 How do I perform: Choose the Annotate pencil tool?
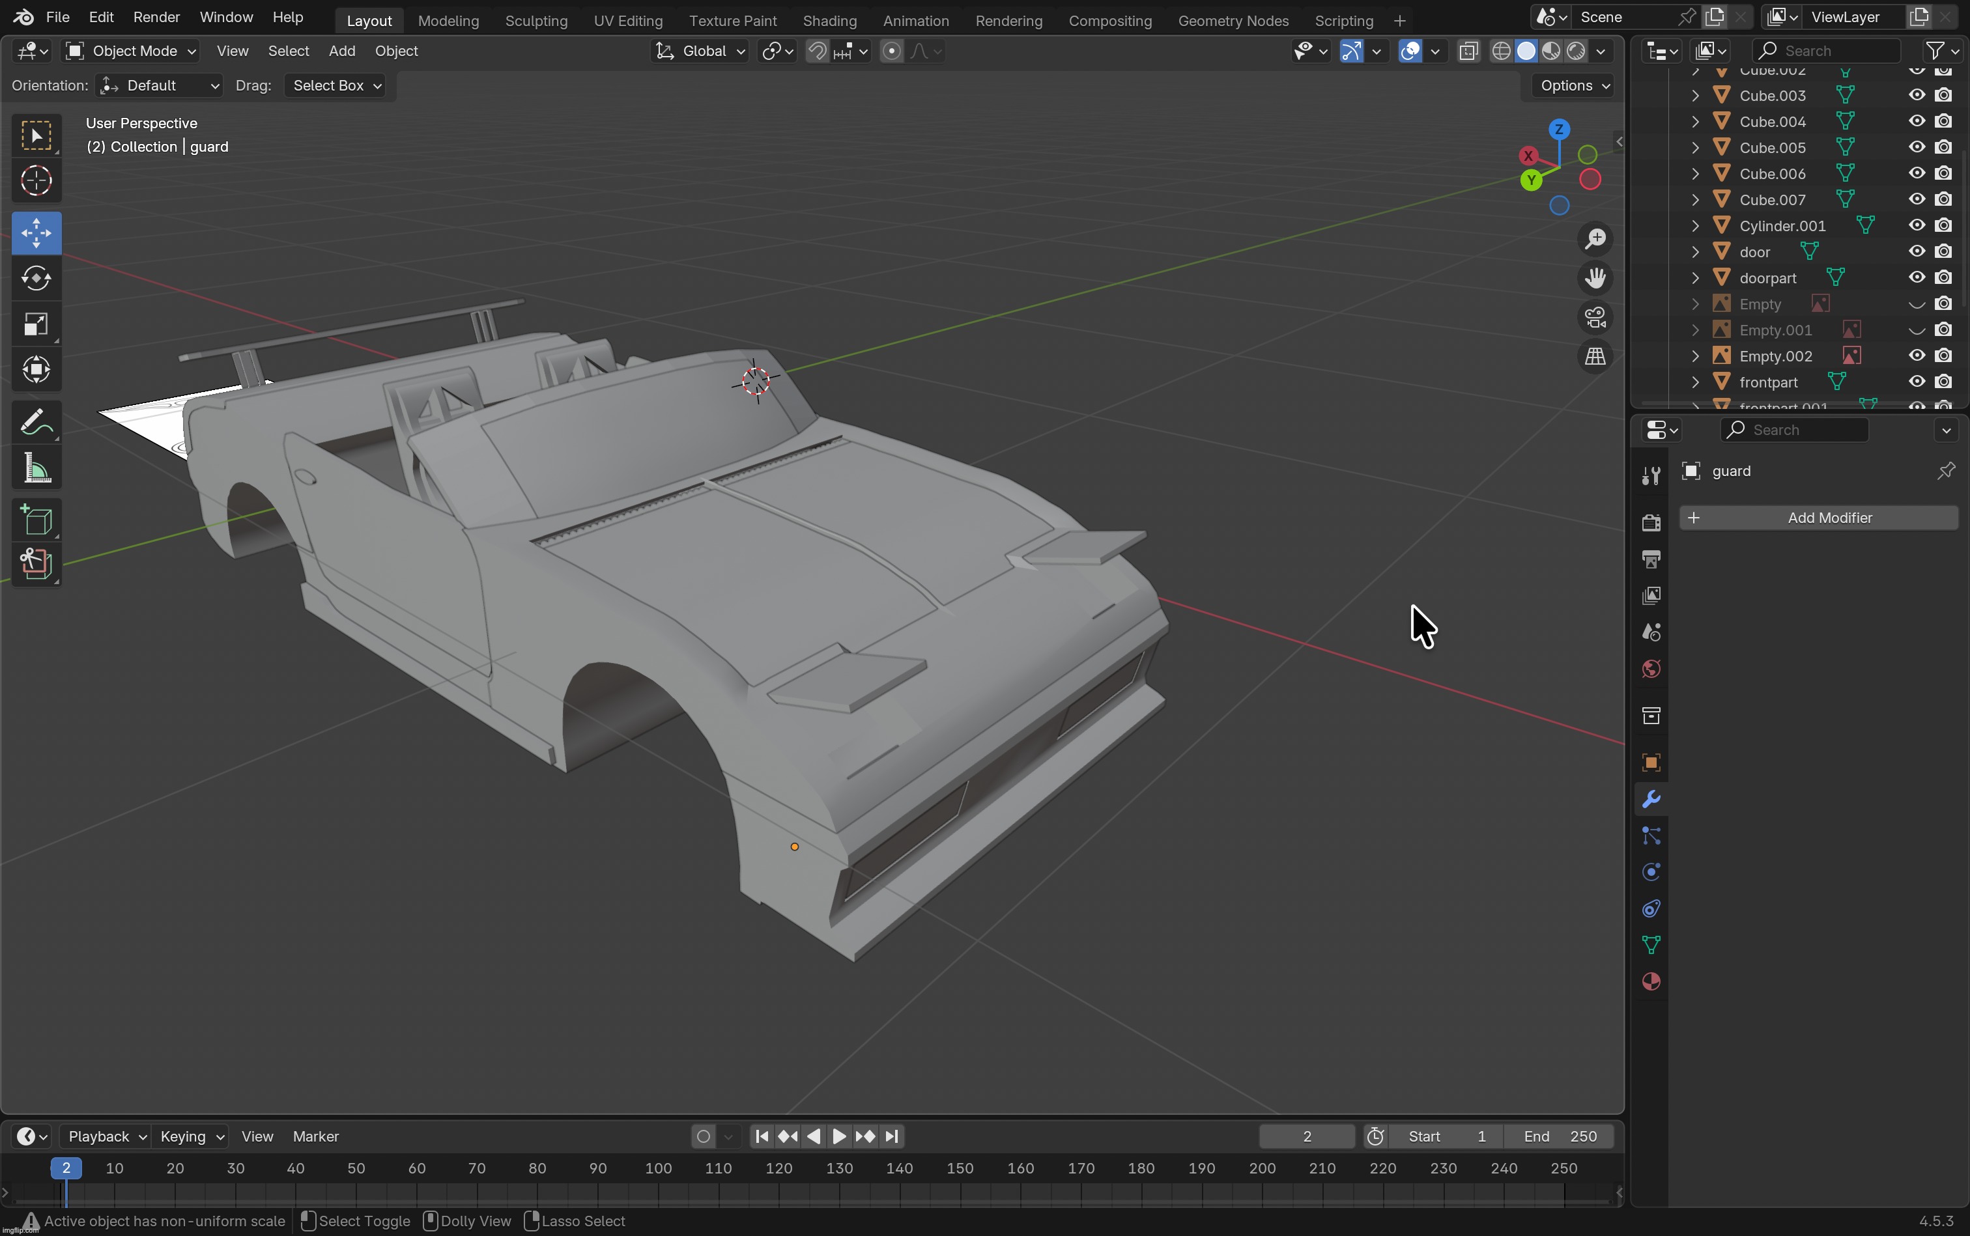tap(36, 423)
